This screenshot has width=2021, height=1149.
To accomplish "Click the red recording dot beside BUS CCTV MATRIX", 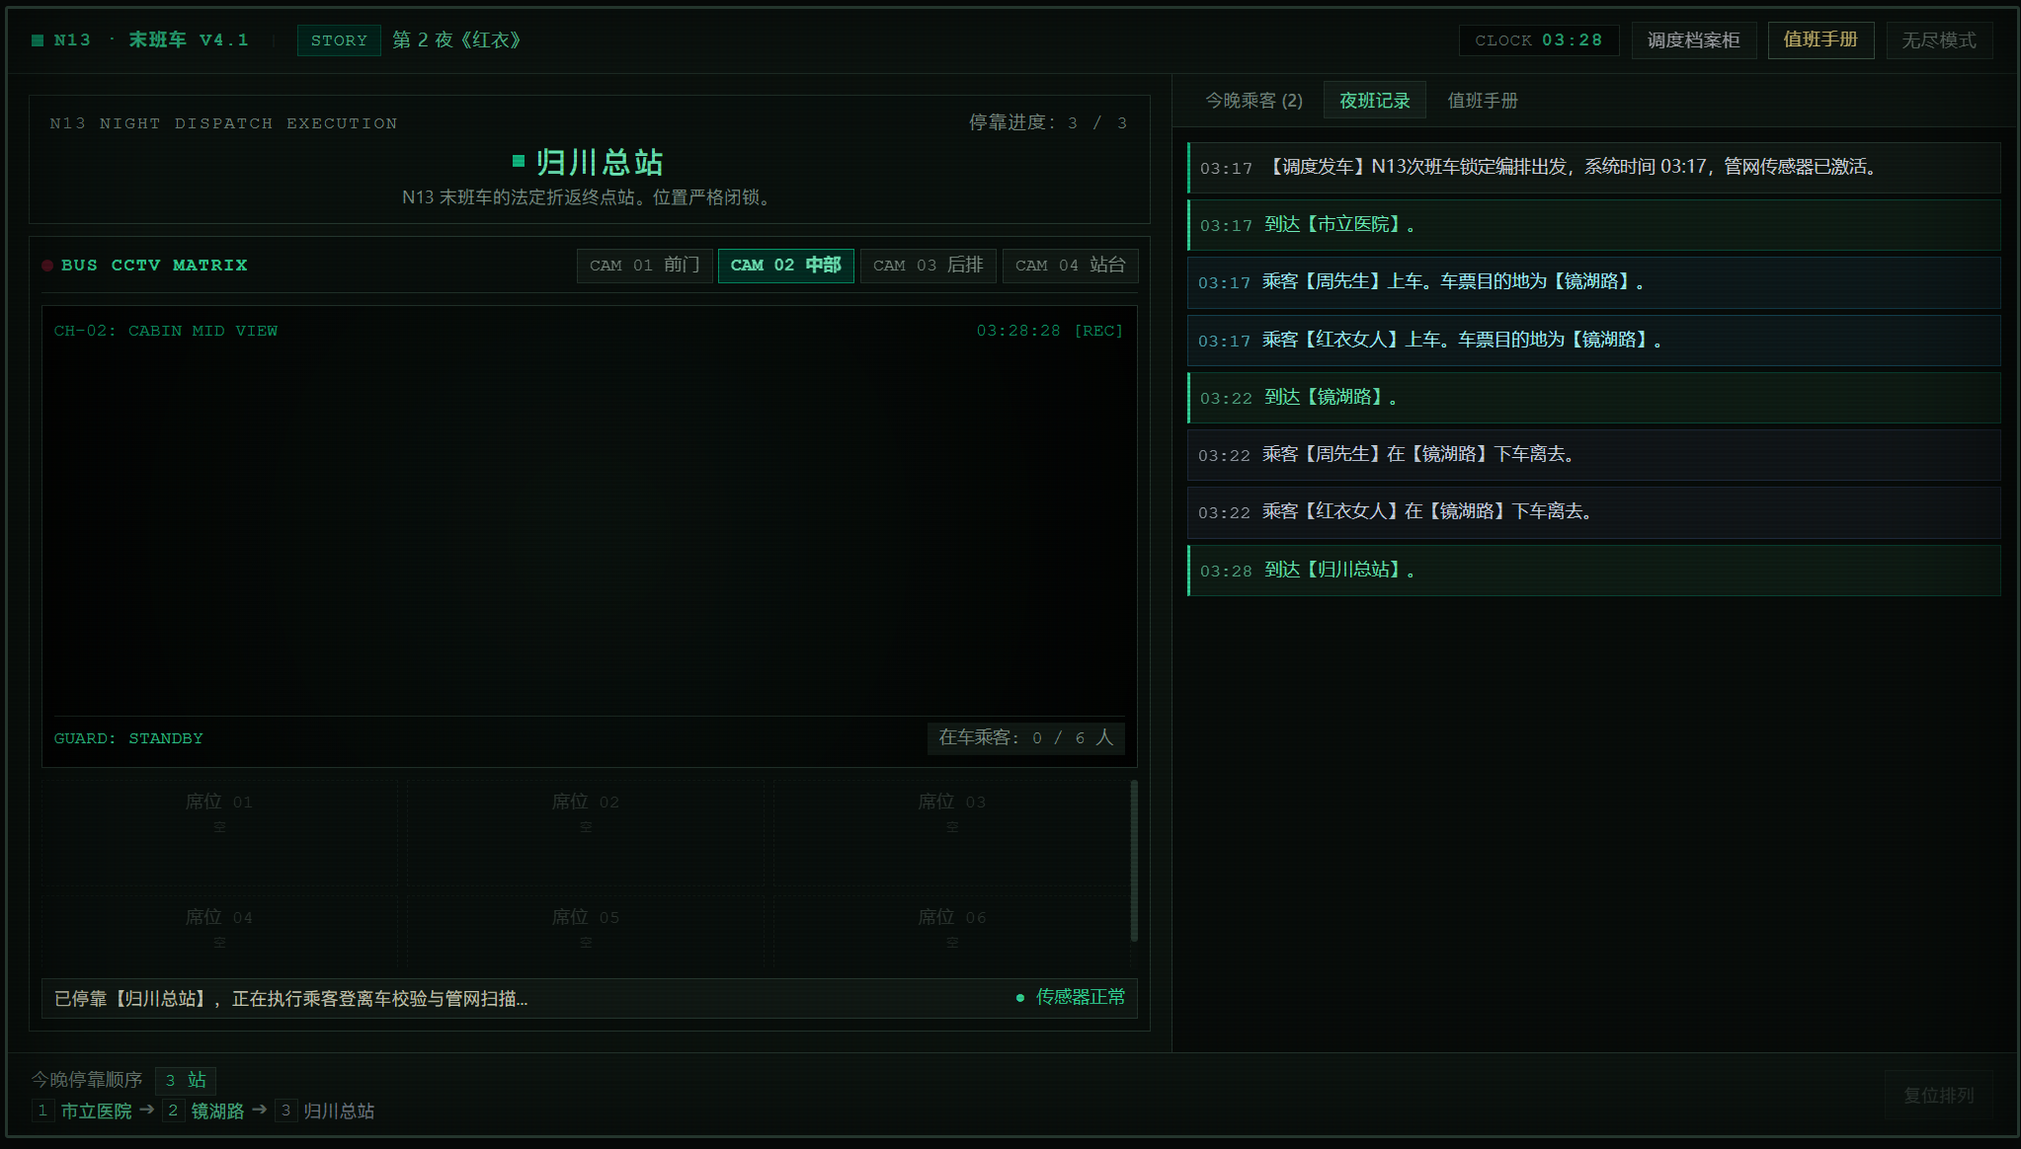I will click(47, 266).
